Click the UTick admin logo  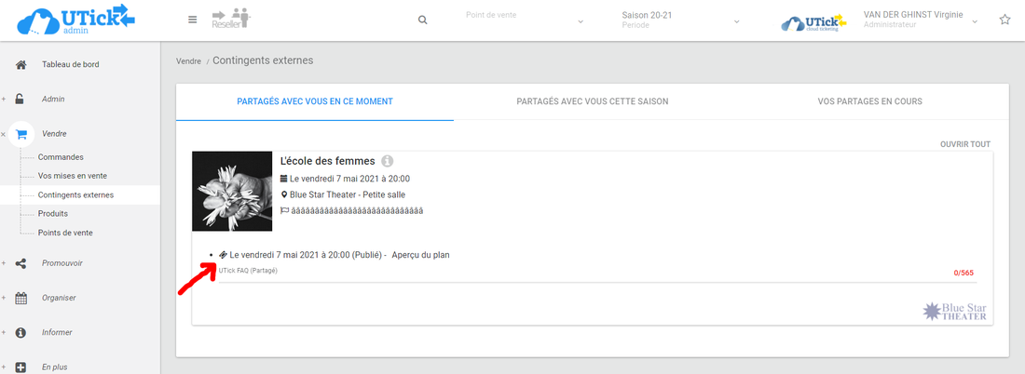point(76,20)
